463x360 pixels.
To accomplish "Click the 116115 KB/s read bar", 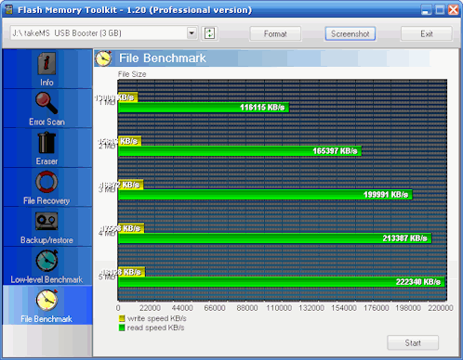I will [204, 108].
